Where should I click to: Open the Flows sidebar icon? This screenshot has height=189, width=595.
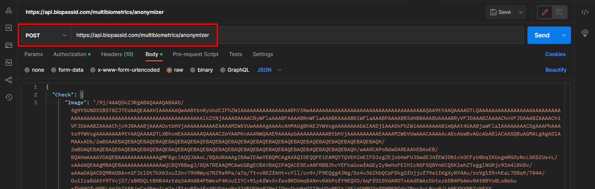coord(8,80)
